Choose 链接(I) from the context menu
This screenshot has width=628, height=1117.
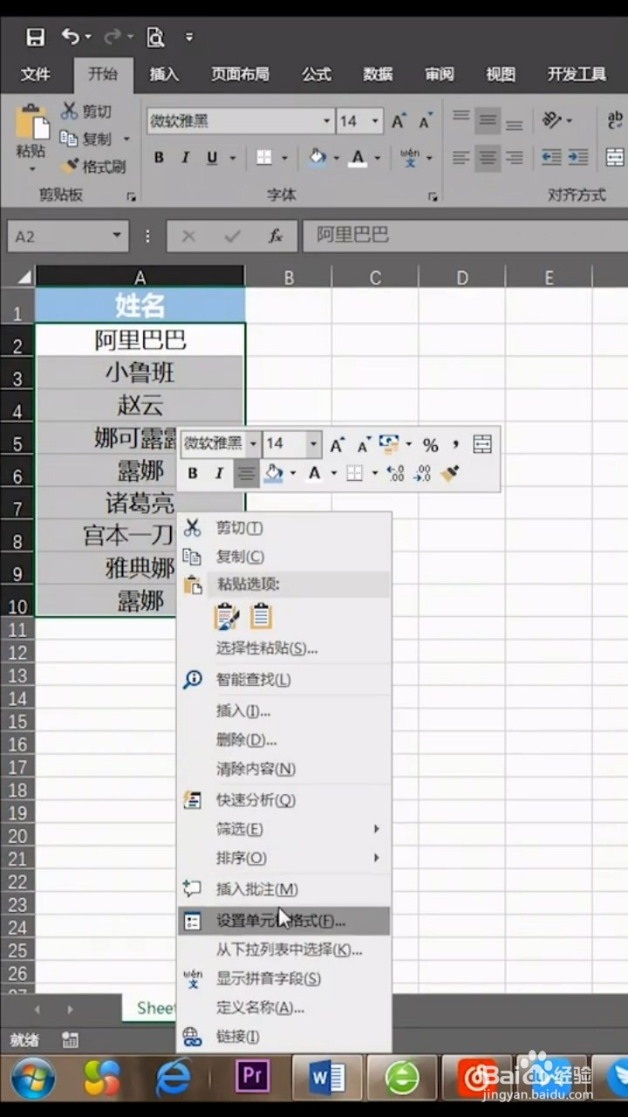coord(284,1037)
